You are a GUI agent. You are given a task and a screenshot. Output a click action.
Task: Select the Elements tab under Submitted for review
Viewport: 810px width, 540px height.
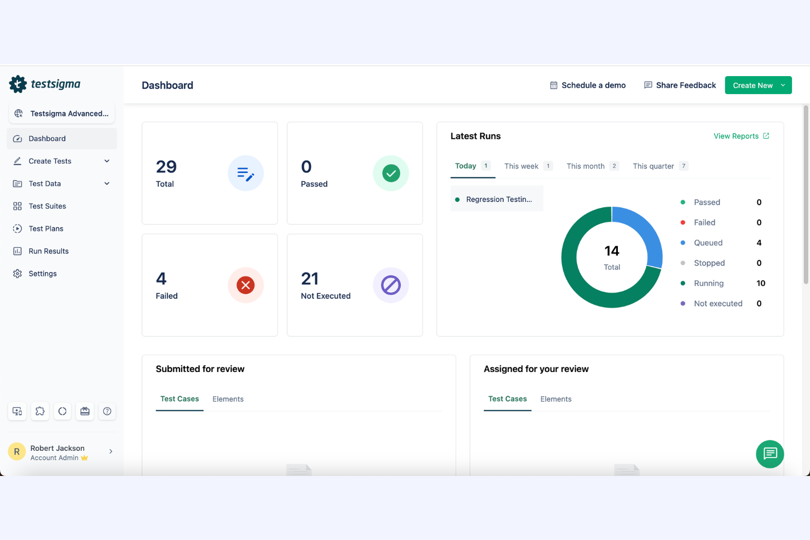click(228, 399)
